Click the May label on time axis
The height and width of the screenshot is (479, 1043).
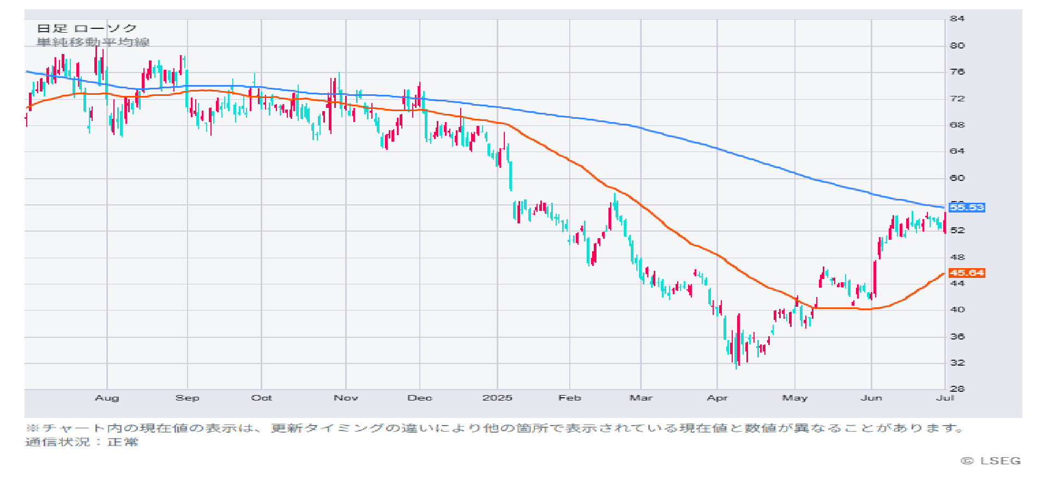(x=795, y=398)
